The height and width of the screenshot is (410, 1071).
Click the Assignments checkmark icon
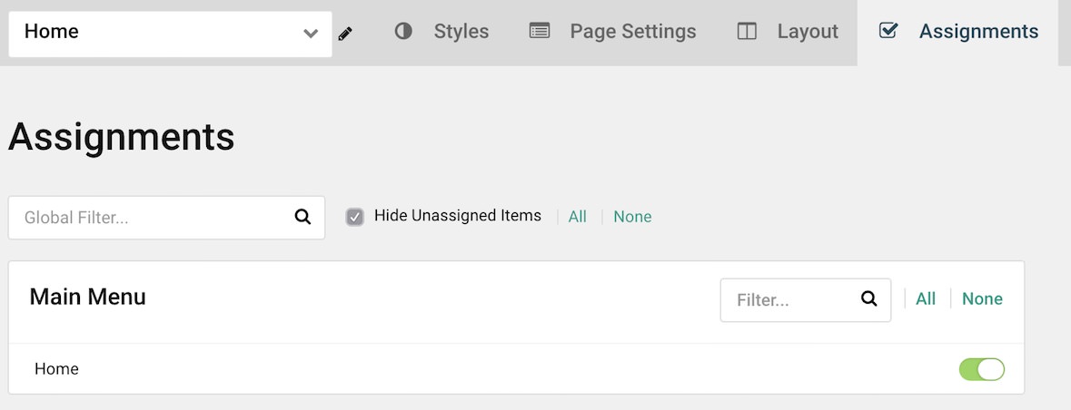[888, 31]
